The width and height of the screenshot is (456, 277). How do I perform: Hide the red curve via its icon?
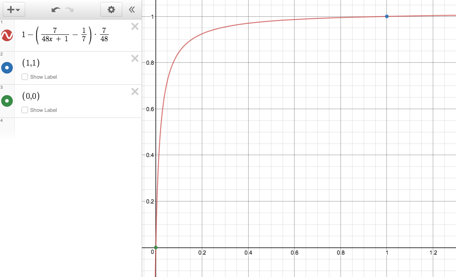click(7, 35)
